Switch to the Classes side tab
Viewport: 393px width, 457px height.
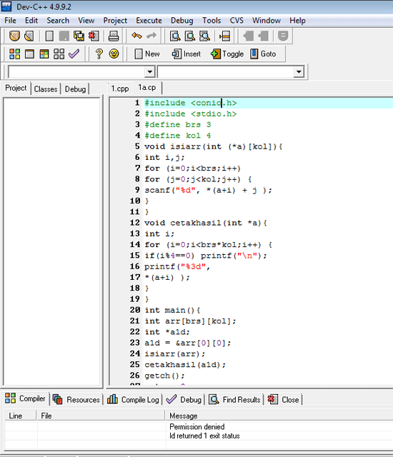pyautogui.click(x=46, y=89)
